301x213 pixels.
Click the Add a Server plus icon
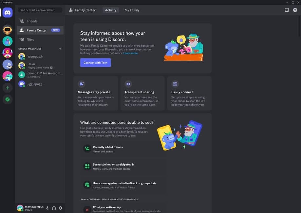click(x=8, y=88)
